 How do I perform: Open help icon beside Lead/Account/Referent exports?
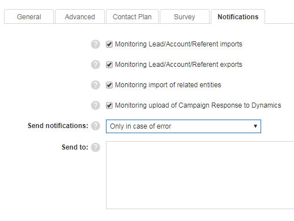(96, 65)
